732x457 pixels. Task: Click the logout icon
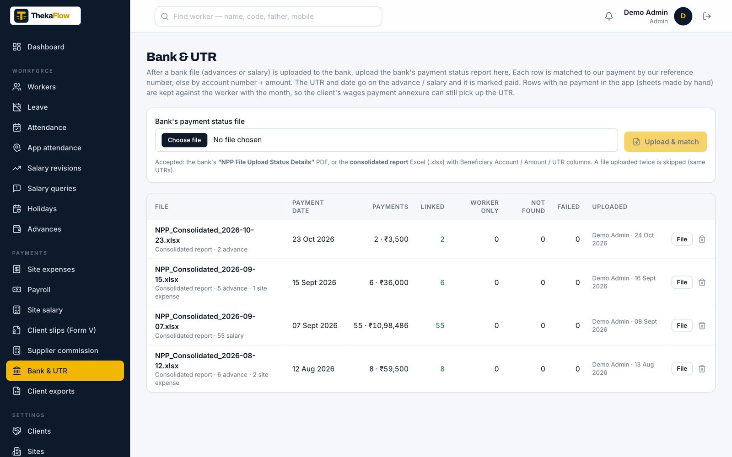click(707, 16)
